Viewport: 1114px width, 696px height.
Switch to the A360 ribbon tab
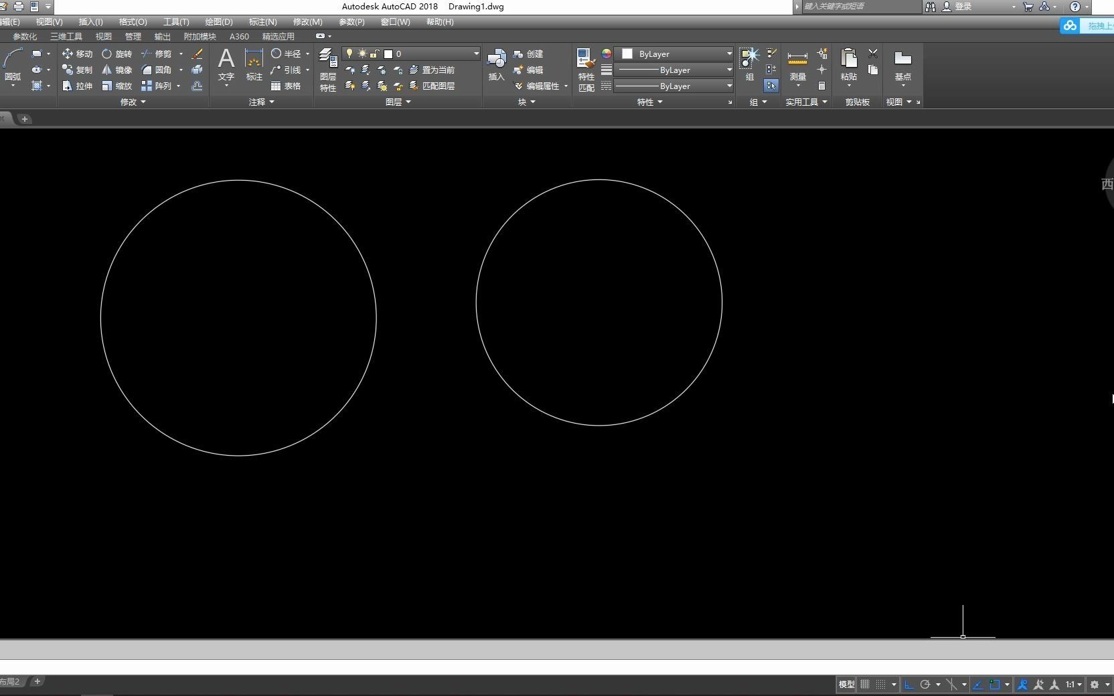pyautogui.click(x=239, y=37)
